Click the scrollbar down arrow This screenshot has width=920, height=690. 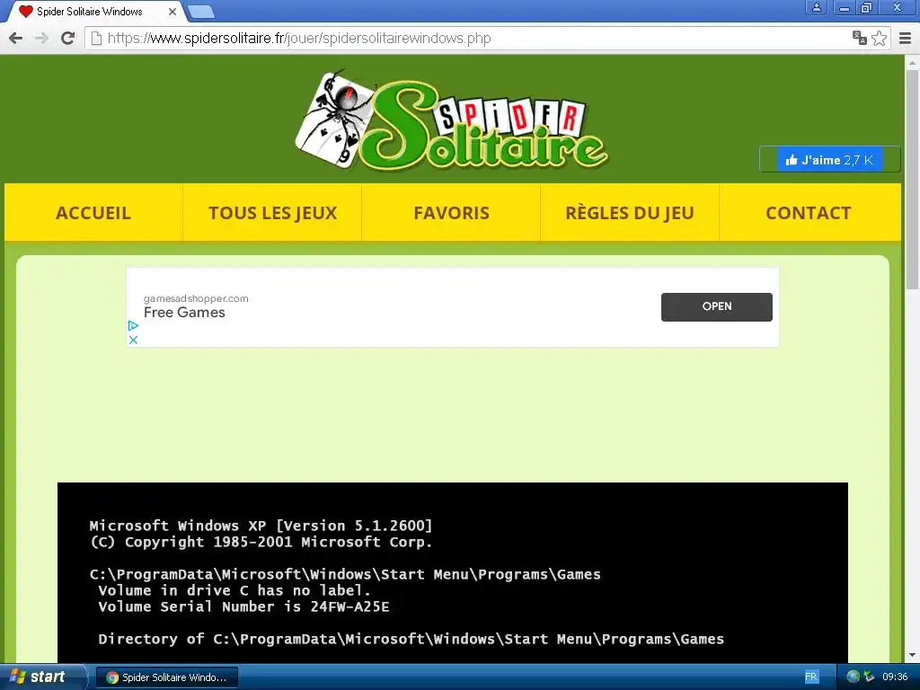coord(912,655)
